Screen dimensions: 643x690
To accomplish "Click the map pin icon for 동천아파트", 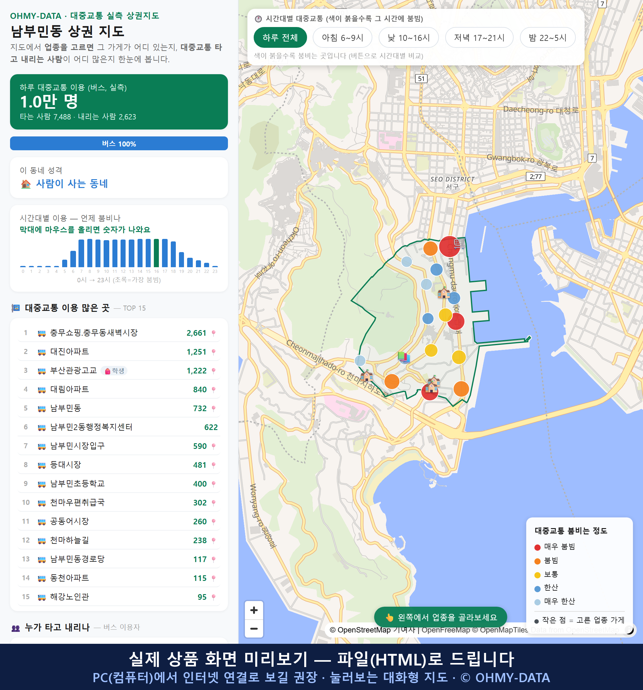I will pyautogui.click(x=213, y=578).
